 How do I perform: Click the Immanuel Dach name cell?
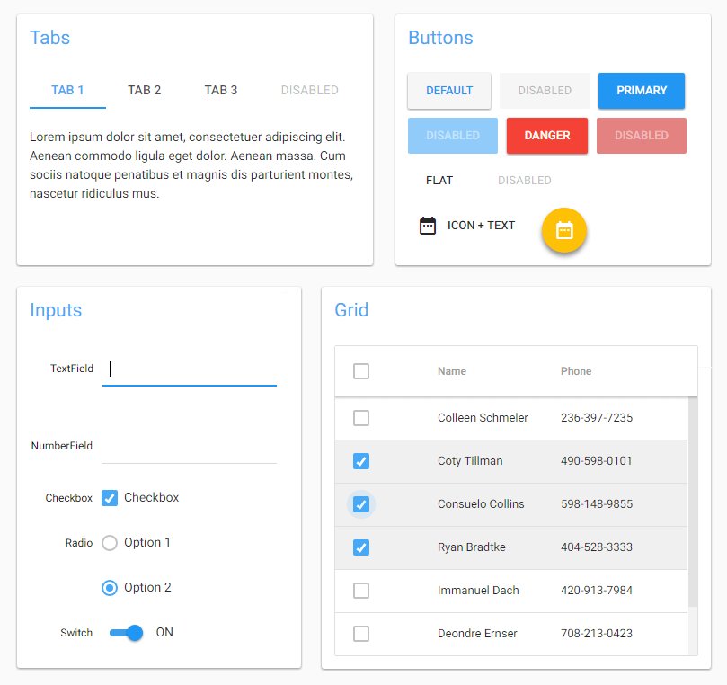pos(478,591)
